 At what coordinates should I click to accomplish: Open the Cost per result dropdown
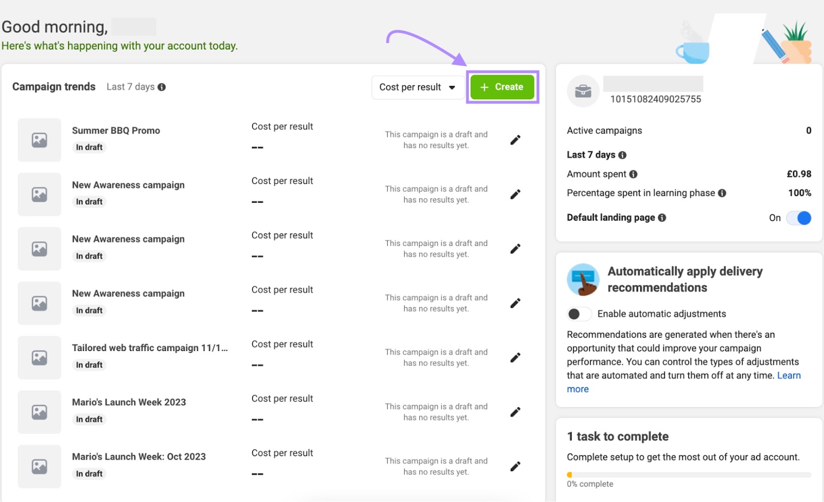pyautogui.click(x=417, y=87)
